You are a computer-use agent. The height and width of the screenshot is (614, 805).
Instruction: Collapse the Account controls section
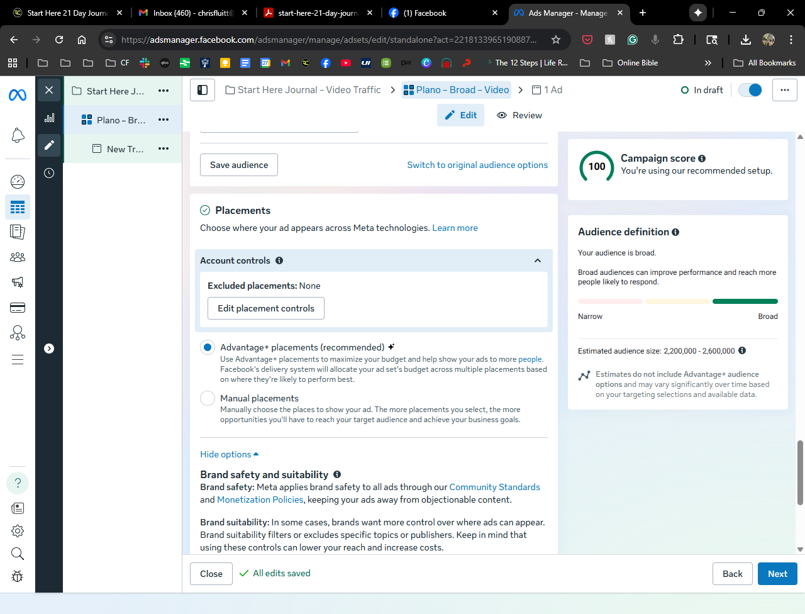pos(538,260)
